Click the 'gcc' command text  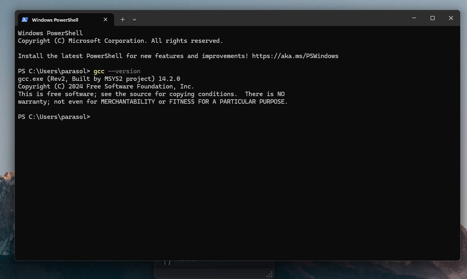99,71
